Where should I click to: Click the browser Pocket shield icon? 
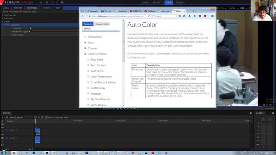200,16
